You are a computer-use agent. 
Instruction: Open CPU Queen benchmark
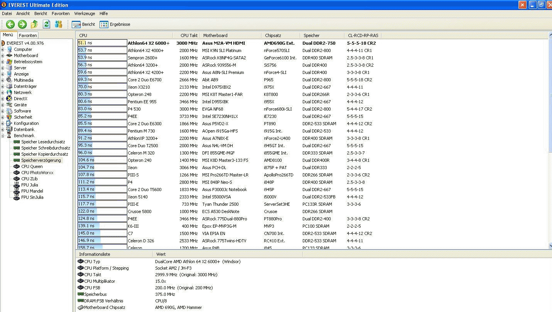[32, 166]
